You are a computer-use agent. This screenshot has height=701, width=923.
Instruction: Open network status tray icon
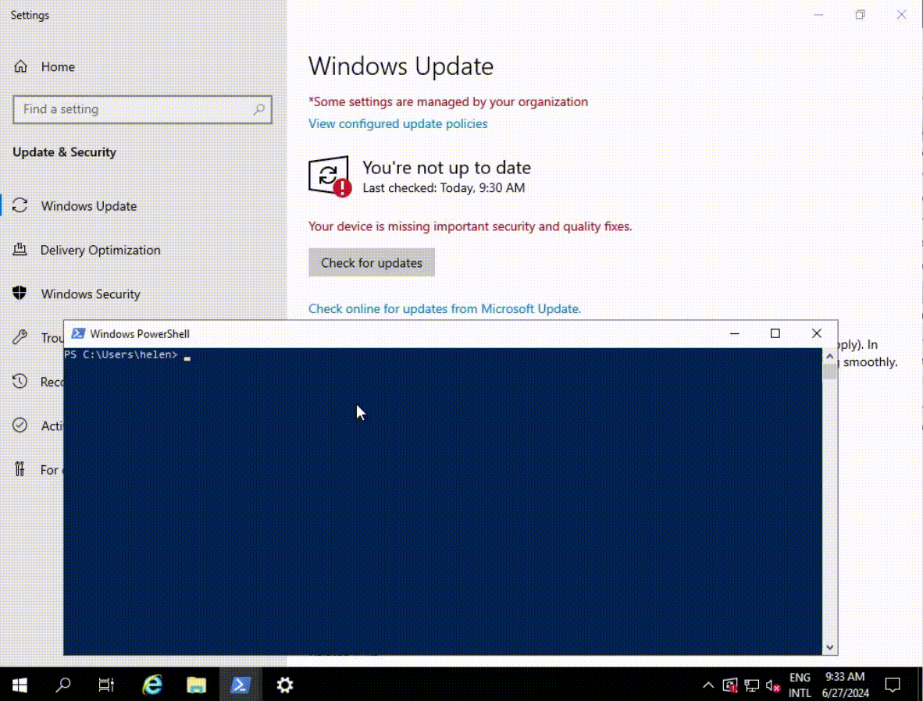coord(752,685)
